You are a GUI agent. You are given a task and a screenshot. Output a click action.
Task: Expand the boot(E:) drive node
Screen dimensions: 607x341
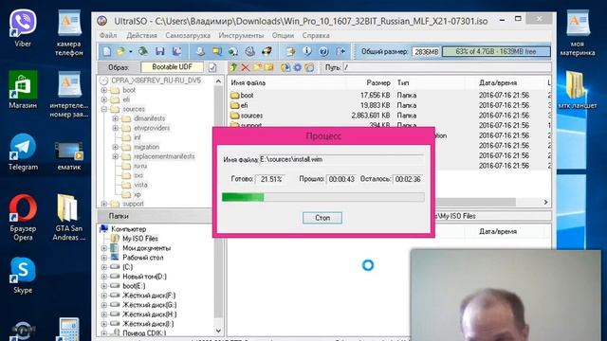pos(103,286)
